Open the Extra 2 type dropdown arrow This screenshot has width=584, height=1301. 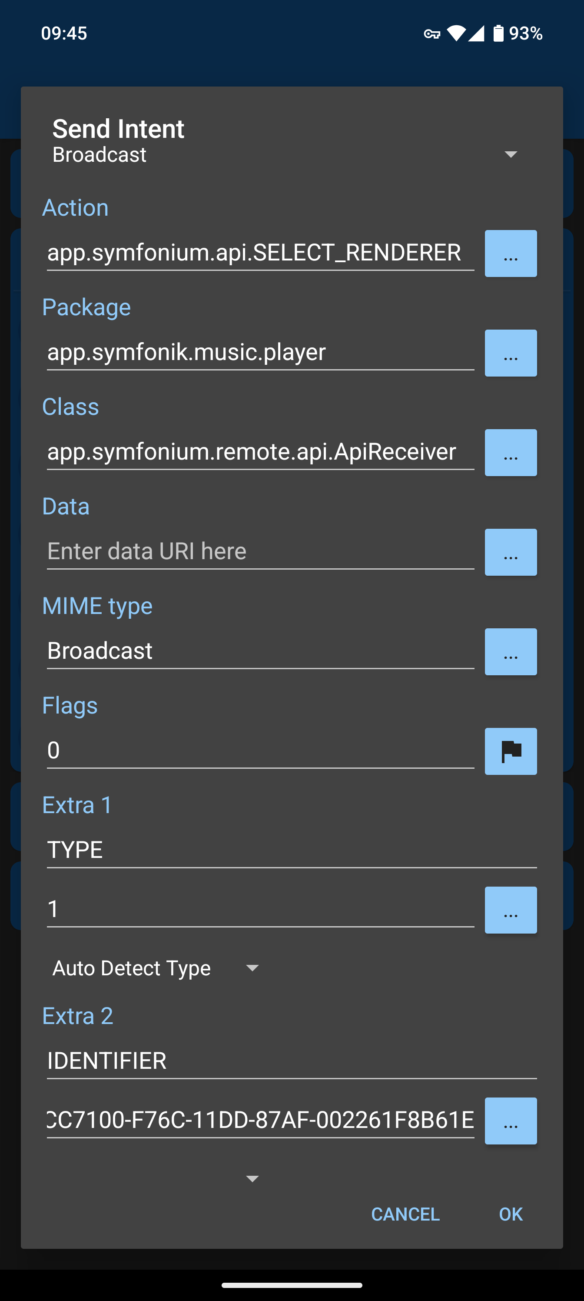252,1179
